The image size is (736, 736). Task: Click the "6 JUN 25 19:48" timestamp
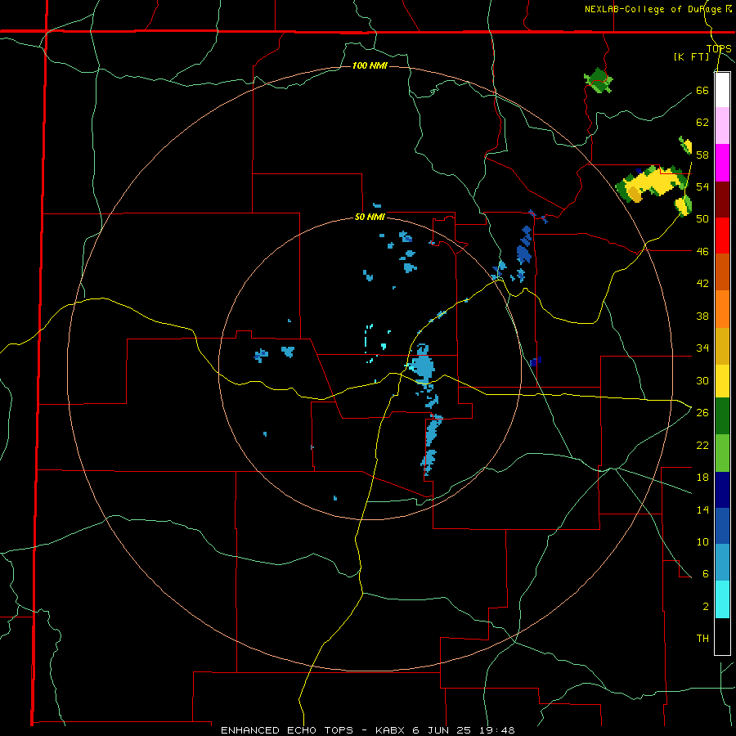(464, 730)
